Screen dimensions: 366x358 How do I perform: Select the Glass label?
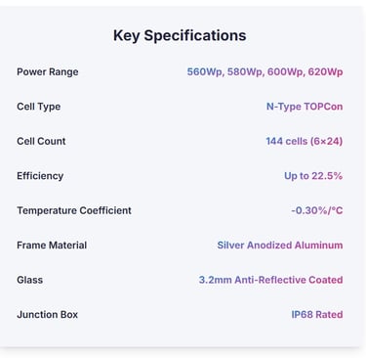click(30, 280)
